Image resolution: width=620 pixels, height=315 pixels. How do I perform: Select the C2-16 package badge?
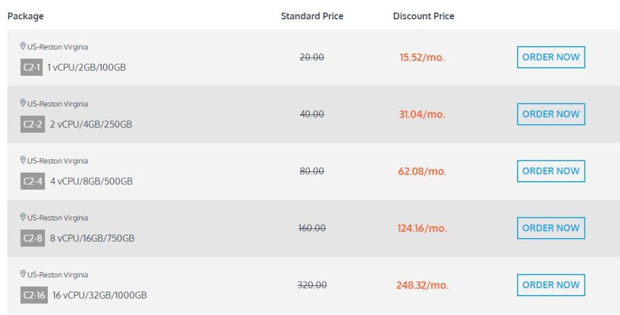pyautogui.click(x=34, y=295)
